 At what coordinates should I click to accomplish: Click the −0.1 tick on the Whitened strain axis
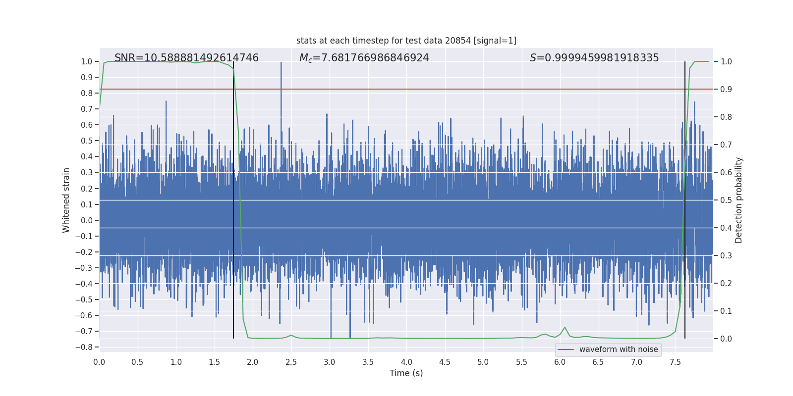pyautogui.click(x=84, y=236)
